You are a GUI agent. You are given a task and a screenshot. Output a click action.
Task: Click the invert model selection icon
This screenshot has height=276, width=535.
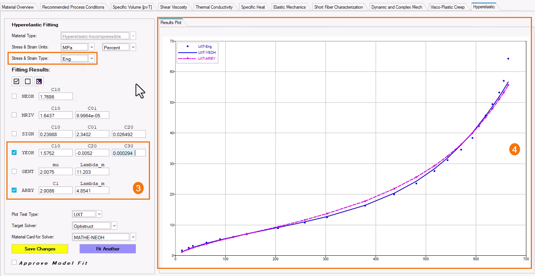coord(39,82)
